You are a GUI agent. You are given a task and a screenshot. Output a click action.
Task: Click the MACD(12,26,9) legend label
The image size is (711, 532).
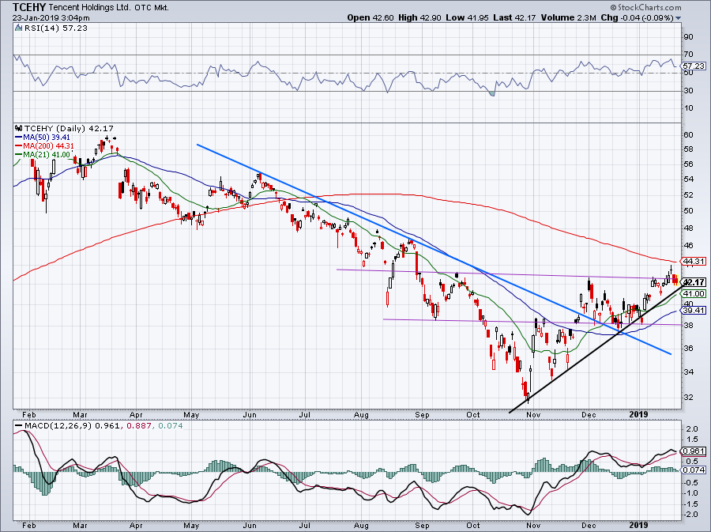point(58,426)
